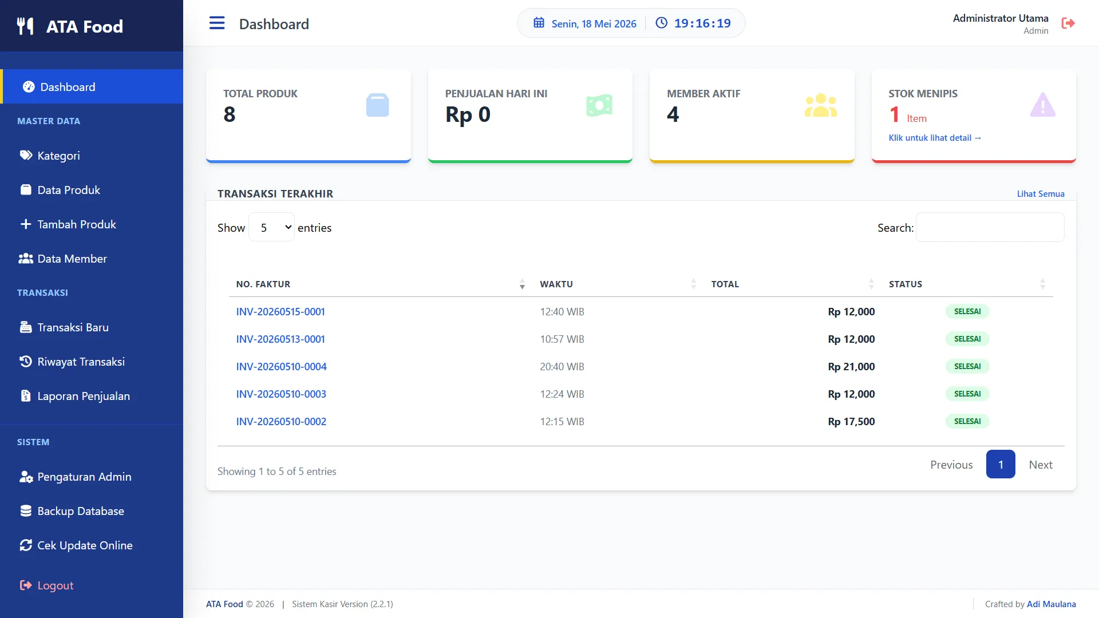Open invoice INV-20260513-0001

(x=280, y=339)
